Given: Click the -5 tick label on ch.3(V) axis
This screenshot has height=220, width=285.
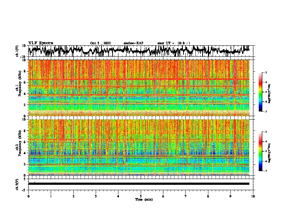Looking at the screenshot, I should tap(24, 190).
